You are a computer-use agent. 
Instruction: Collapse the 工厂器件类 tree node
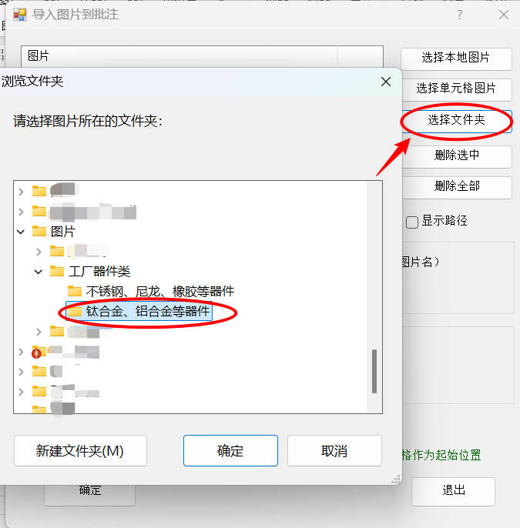39,272
